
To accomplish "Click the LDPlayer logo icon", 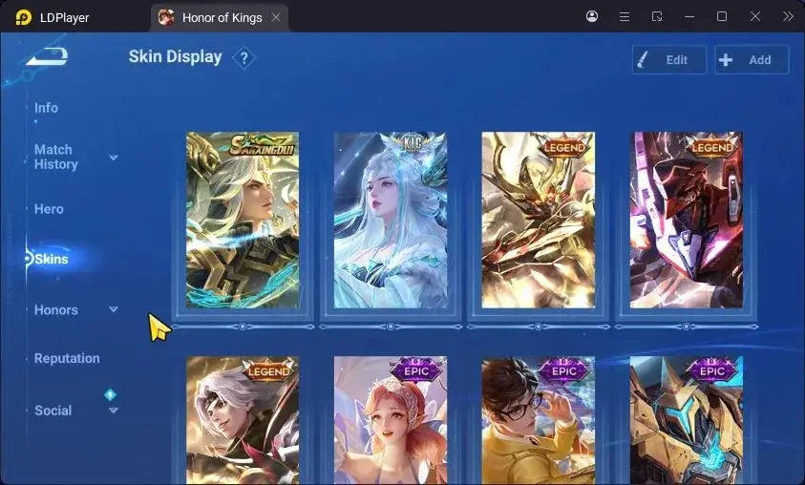I will pyautogui.click(x=23, y=17).
